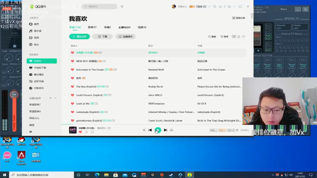The height and width of the screenshot is (178, 317).
Task: Open the 音乐馆 music hall in sidebar
Action: click(x=35, y=31)
